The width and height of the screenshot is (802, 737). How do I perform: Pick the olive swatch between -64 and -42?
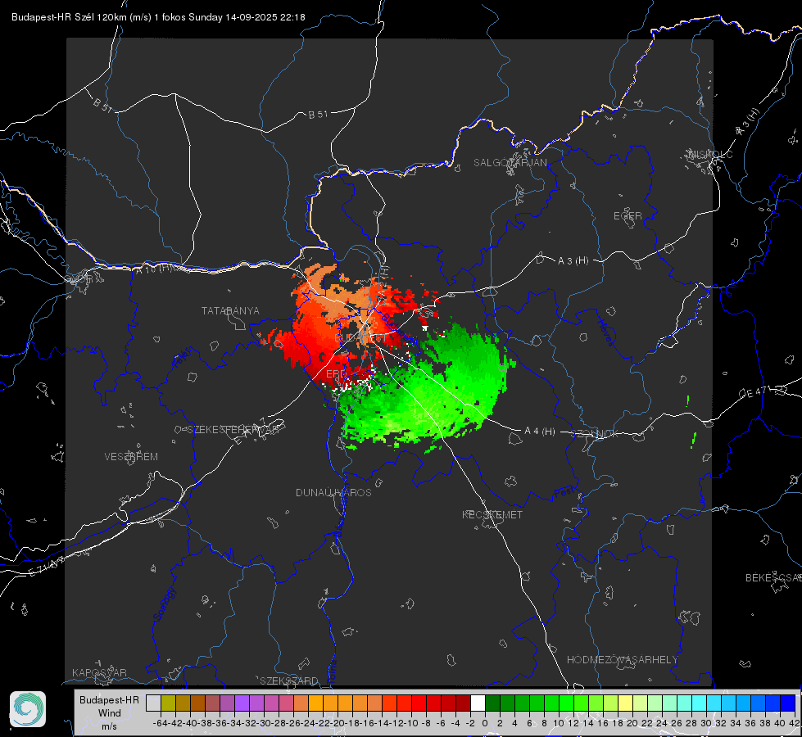pyautogui.click(x=168, y=703)
